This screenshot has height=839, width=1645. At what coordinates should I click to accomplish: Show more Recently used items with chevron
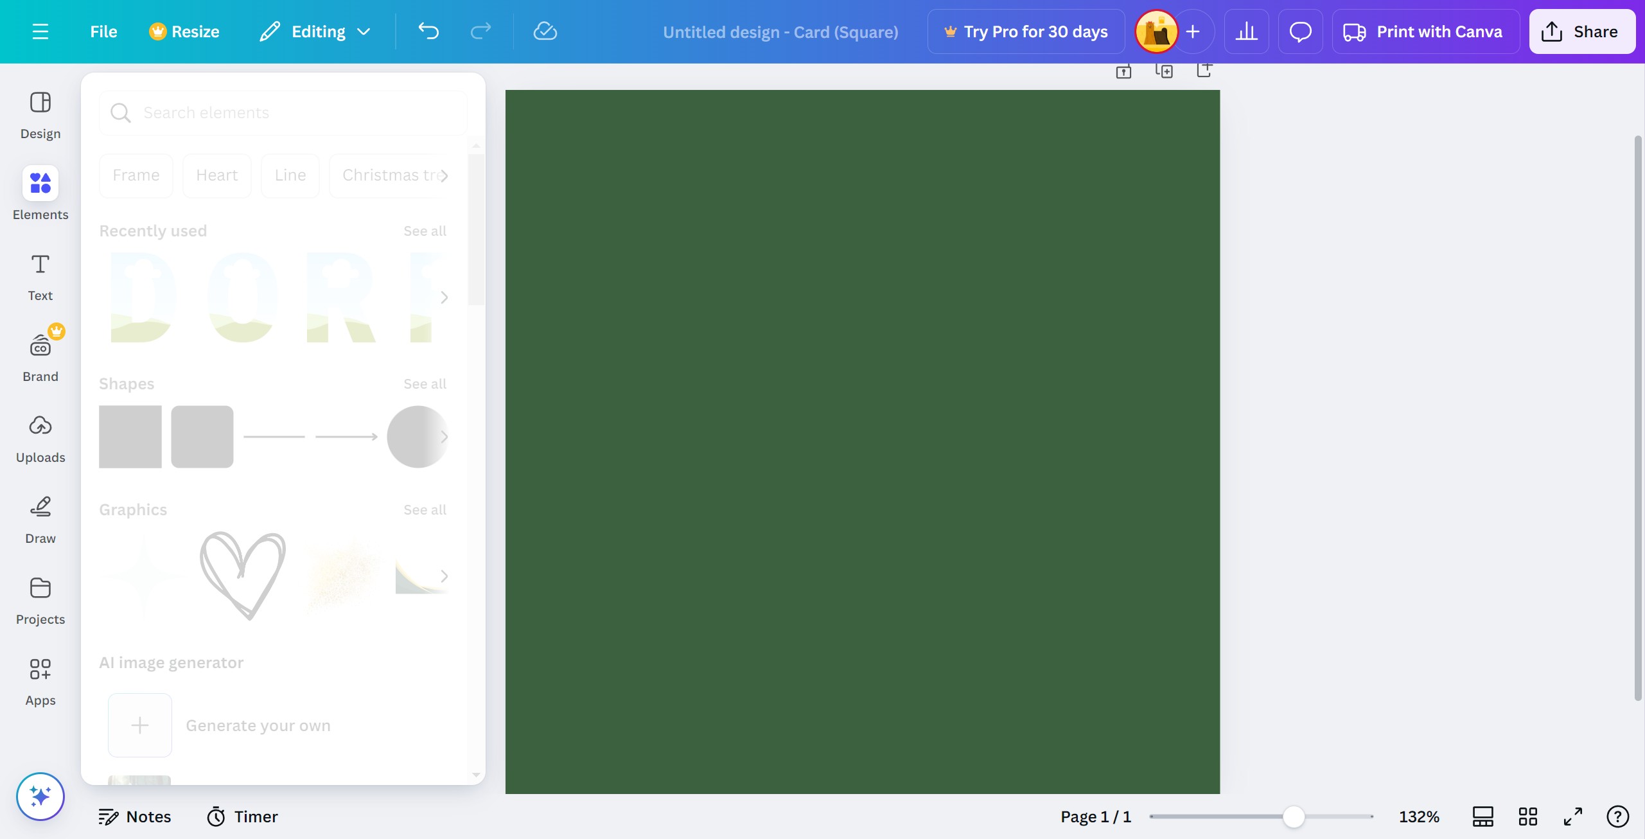[x=444, y=297]
